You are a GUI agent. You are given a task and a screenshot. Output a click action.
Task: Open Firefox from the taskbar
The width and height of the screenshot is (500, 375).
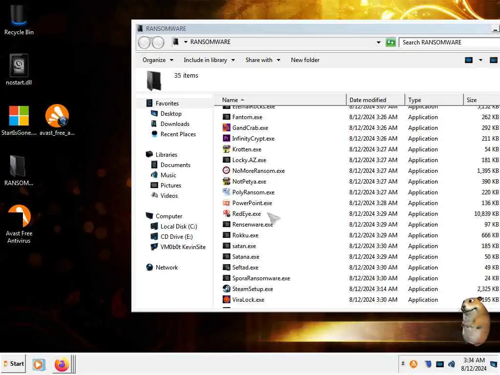(x=62, y=364)
